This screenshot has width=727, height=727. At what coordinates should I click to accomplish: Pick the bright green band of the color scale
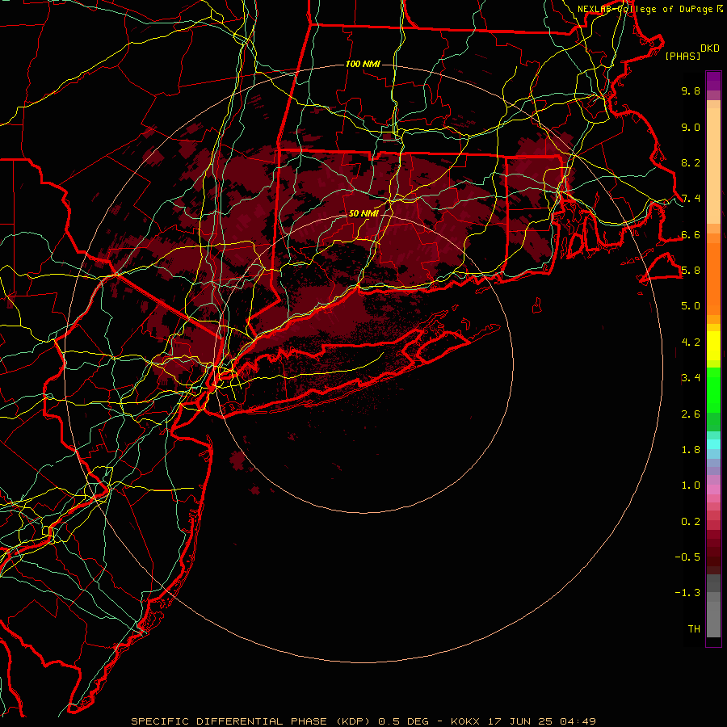coord(713,389)
